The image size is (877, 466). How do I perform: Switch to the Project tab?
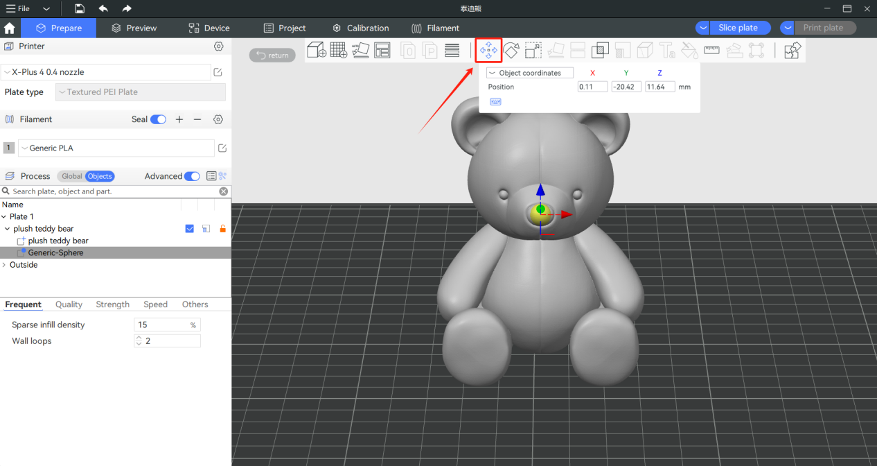point(285,28)
